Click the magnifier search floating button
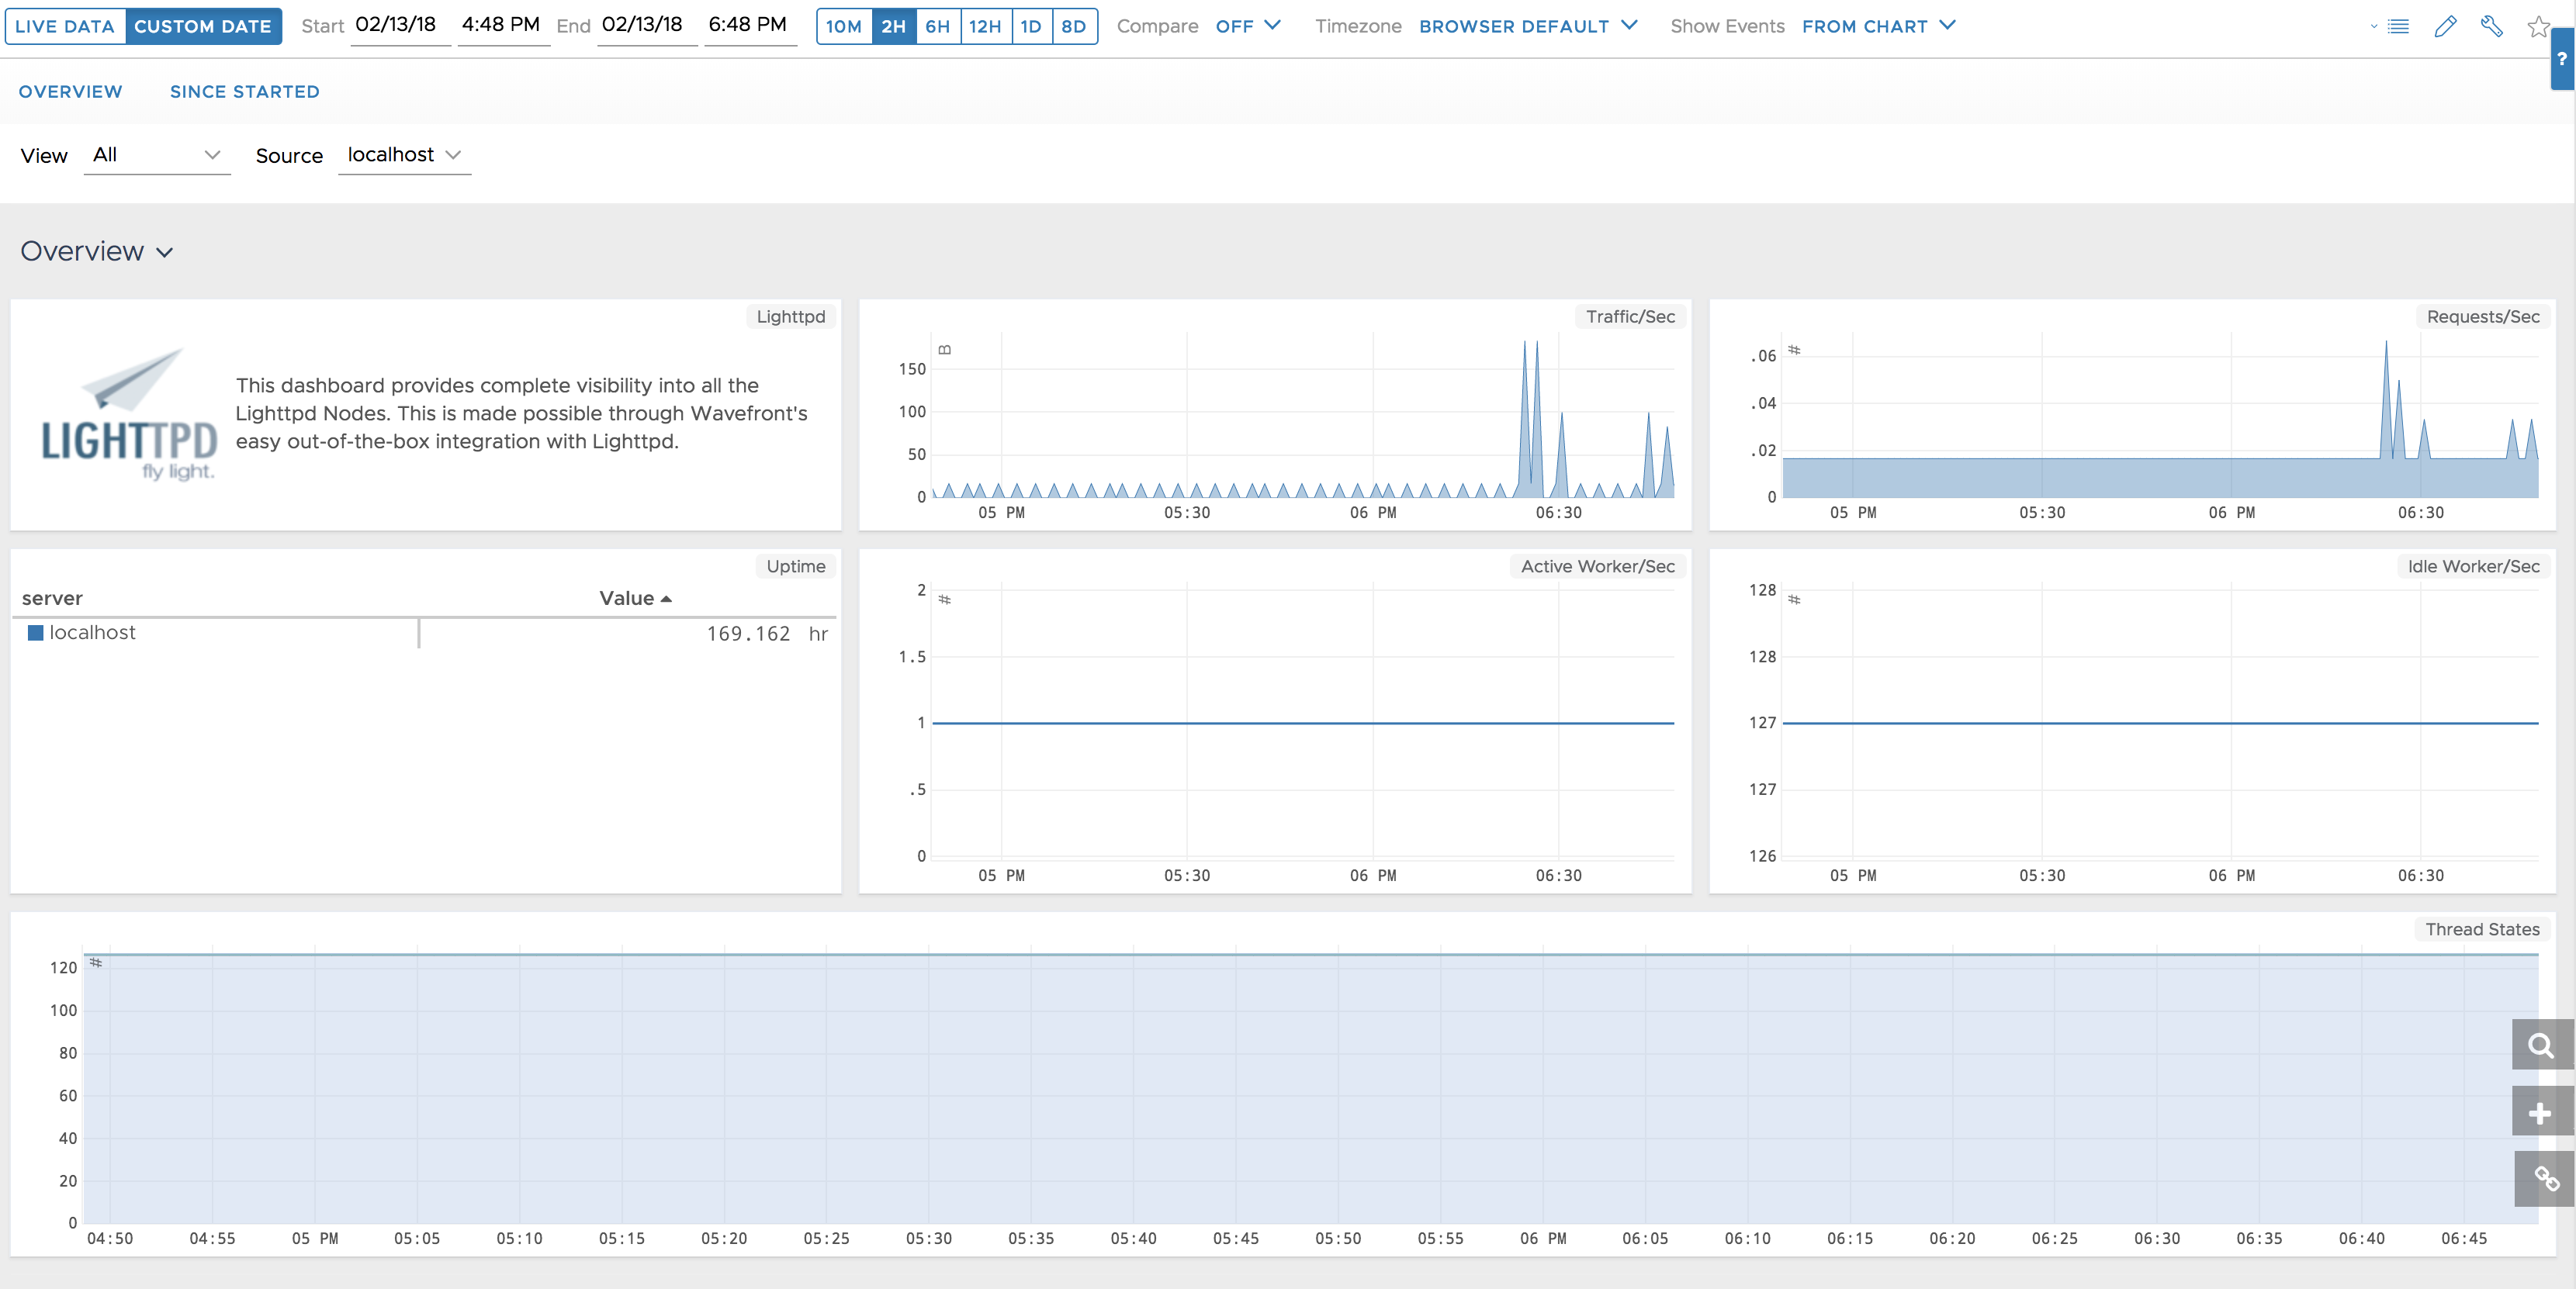The image size is (2576, 1289). click(x=2541, y=1045)
